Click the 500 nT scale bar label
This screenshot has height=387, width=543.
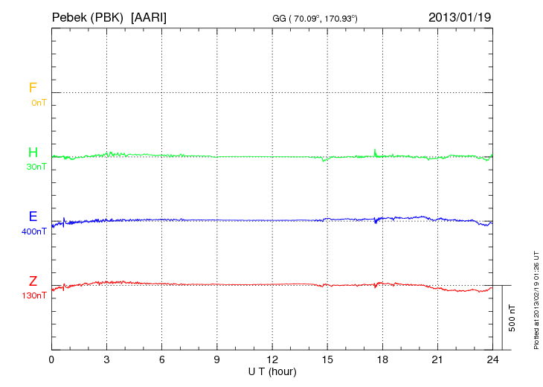coord(512,318)
